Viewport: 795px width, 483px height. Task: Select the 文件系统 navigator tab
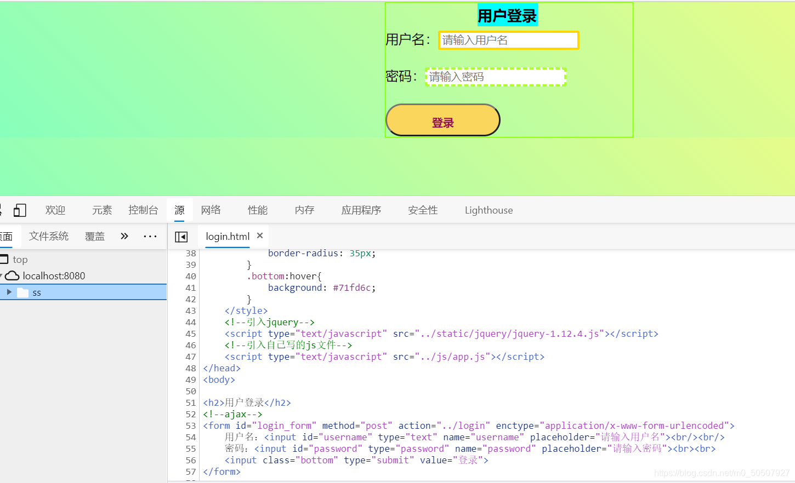coord(49,236)
